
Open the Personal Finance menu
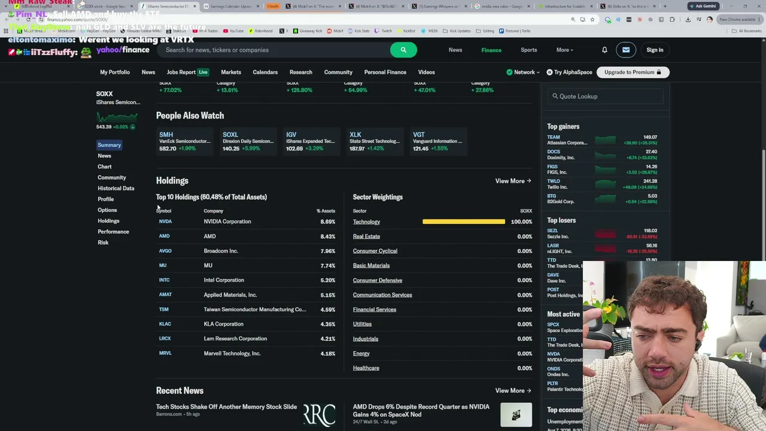385,72
